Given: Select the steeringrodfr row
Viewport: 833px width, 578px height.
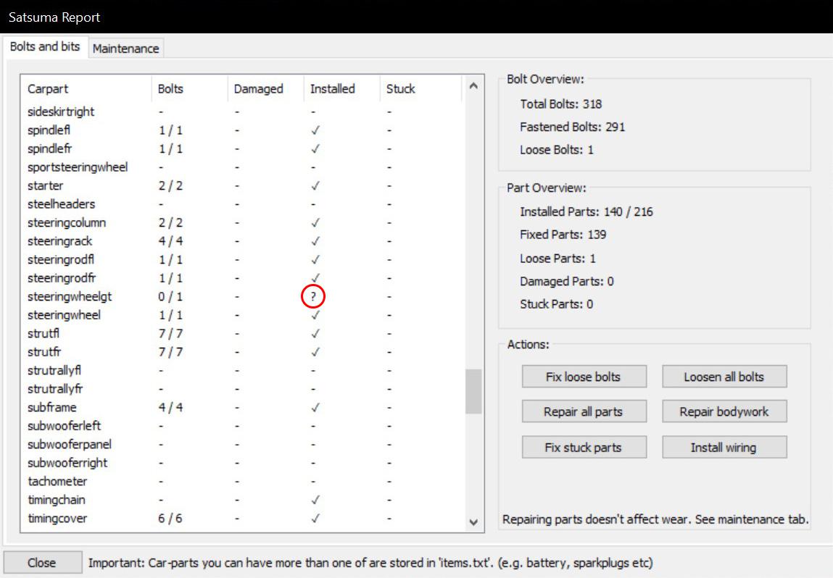Looking at the screenshot, I should click(242, 278).
